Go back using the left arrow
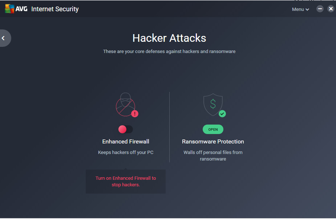Image resolution: width=336 pixels, height=219 pixels. pyautogui.click(x=3, y=38)
